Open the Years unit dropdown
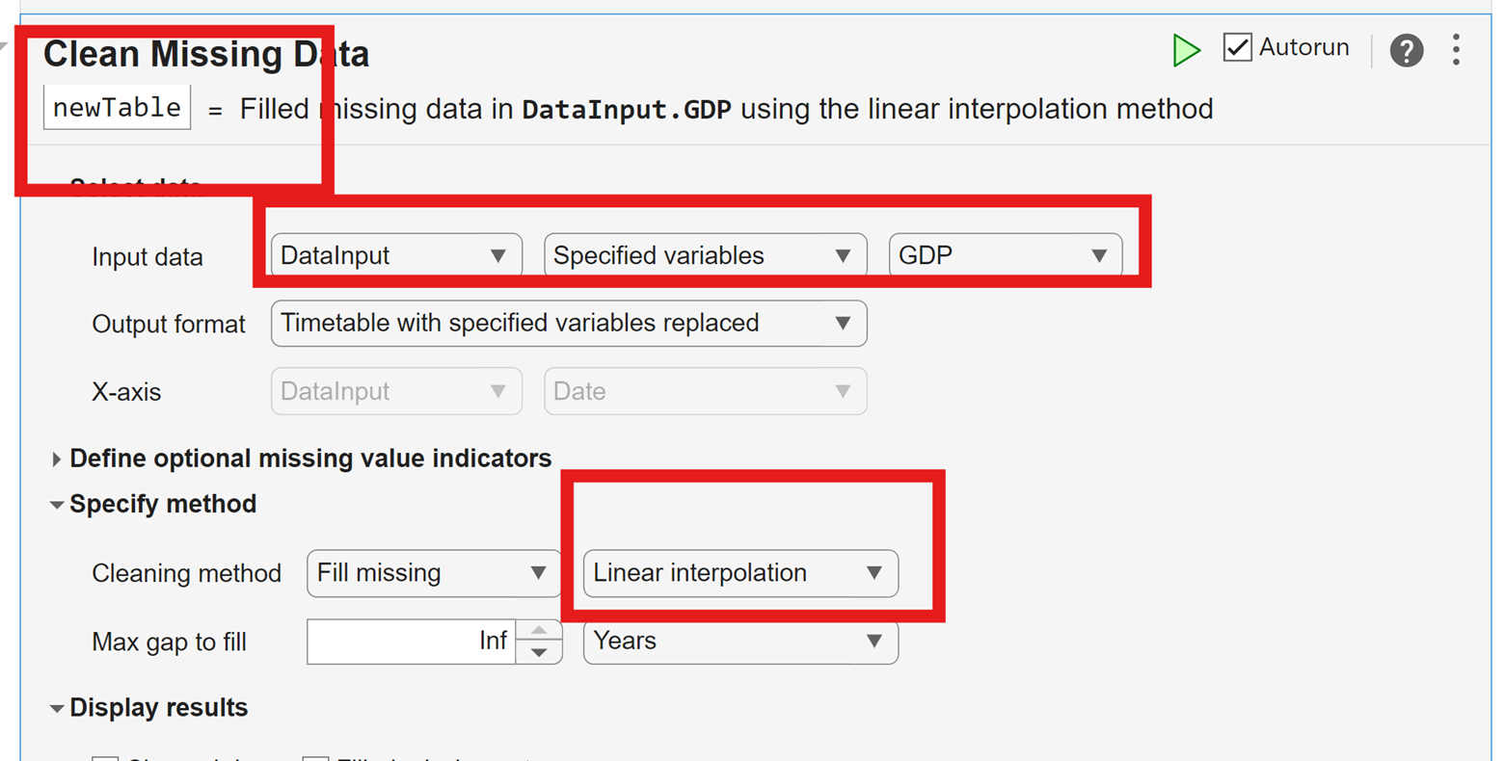Viewport: 1504px width, 761px height. (x=740, y=642)
